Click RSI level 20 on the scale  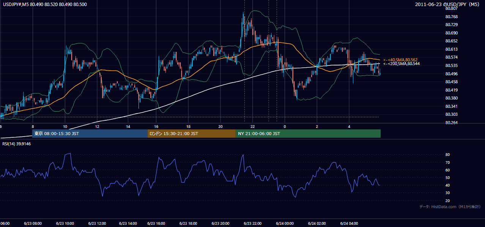(x=448, y=201)
